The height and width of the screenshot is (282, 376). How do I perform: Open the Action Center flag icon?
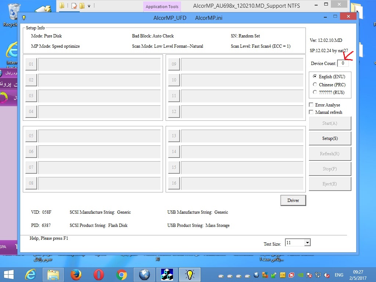(x=309, y=275)
